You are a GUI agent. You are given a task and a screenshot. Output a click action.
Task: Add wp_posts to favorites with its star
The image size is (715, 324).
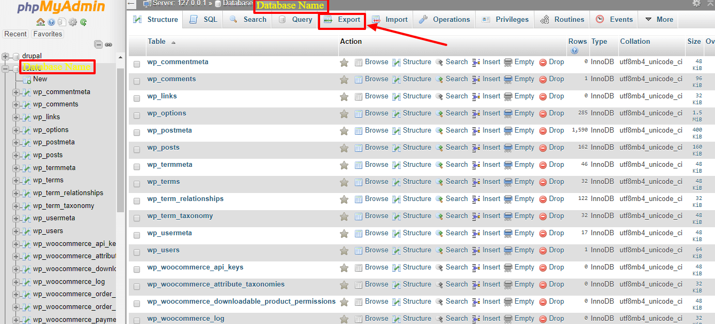tap(344, 148)
